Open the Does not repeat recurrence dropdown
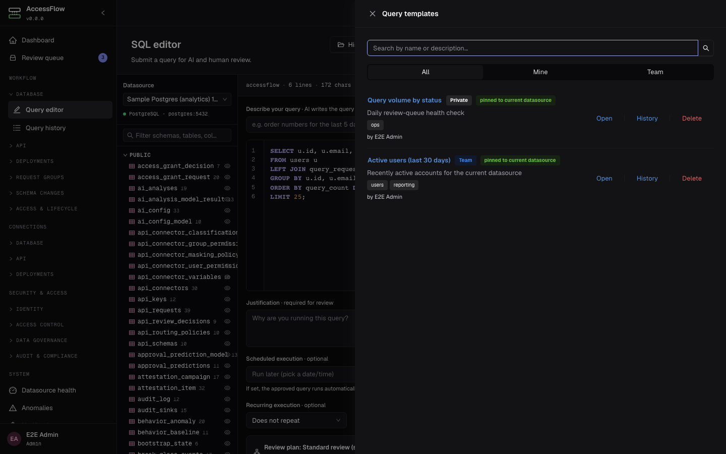Image resolution: width=726 pixels, height=454 pixels. point(296,421)
